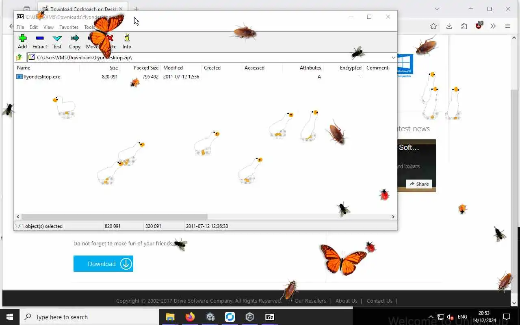This screenshot has width=520, height=325.
Task: Go up one folder level in 7-Zip
Action: tap(19, 57)
